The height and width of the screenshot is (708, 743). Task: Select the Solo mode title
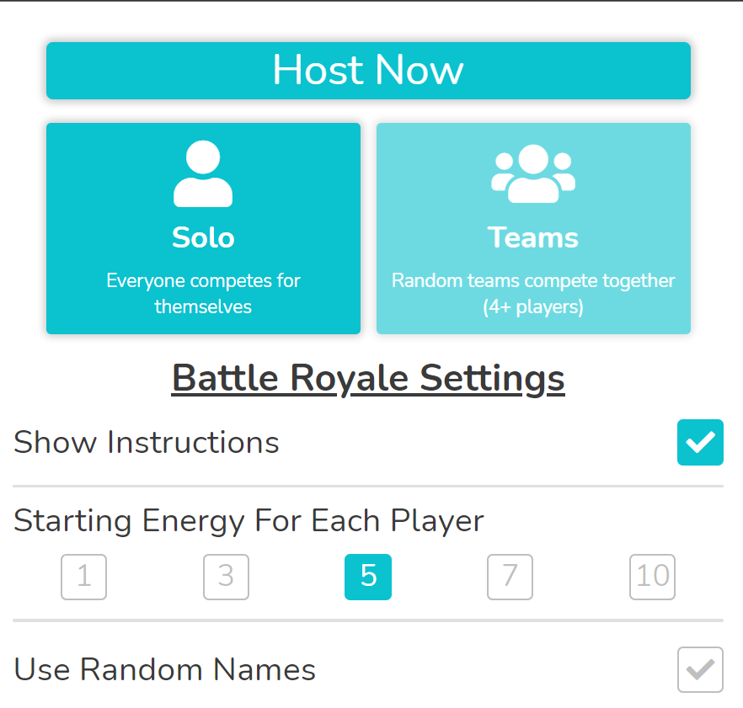203,237
